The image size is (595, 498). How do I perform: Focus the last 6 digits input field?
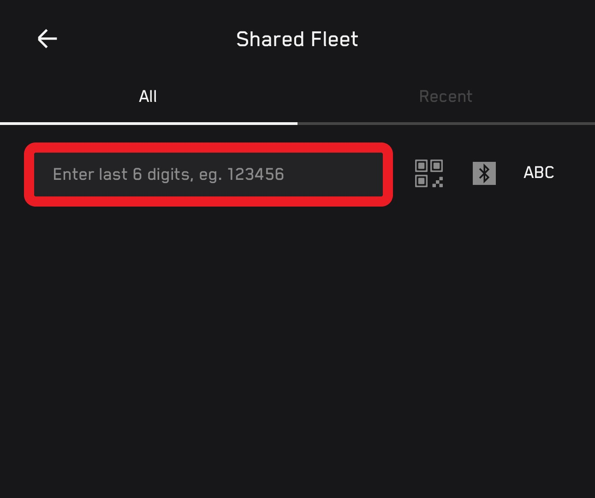[208, 174]
